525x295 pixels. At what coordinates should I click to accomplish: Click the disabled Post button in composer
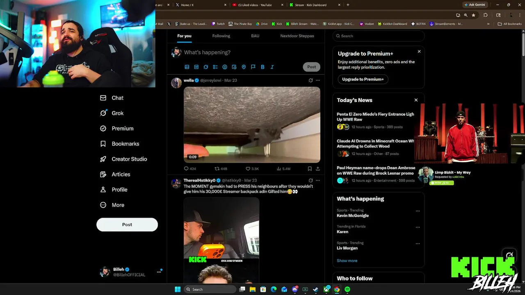pyautogui.click(x=312, y=67)
